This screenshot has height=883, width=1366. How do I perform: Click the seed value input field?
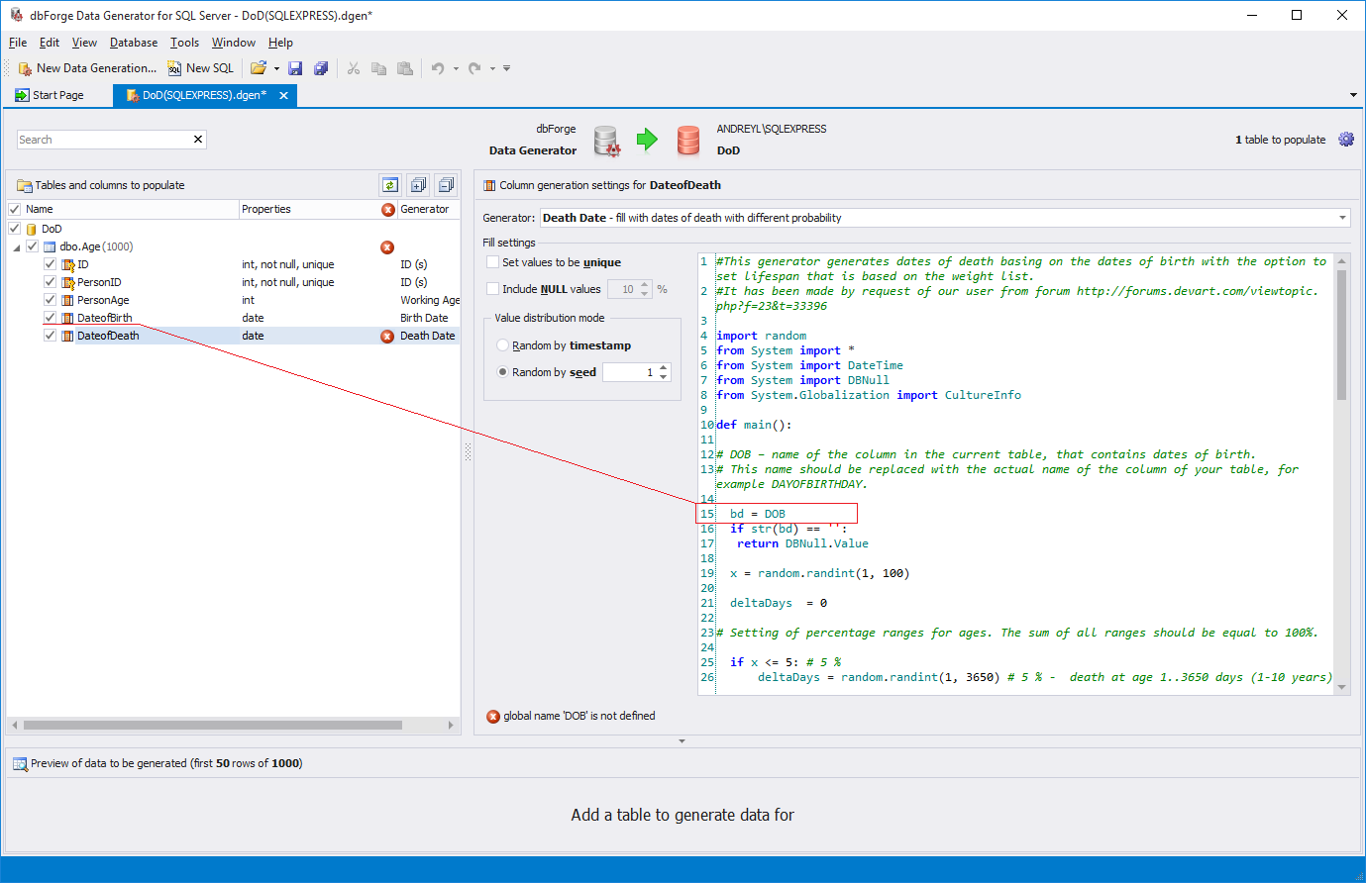pos(630,372)
